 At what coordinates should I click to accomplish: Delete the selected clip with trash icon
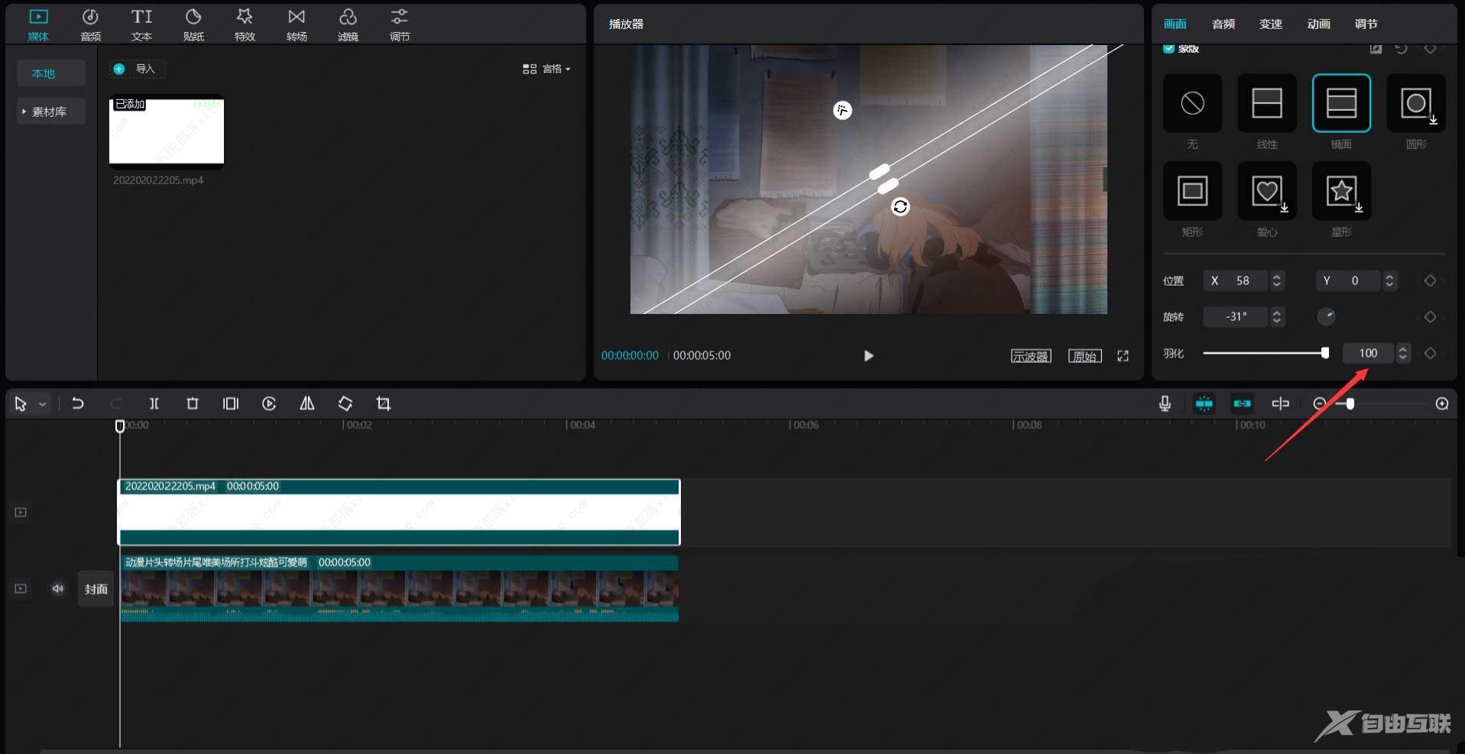[x=193, y=403]
